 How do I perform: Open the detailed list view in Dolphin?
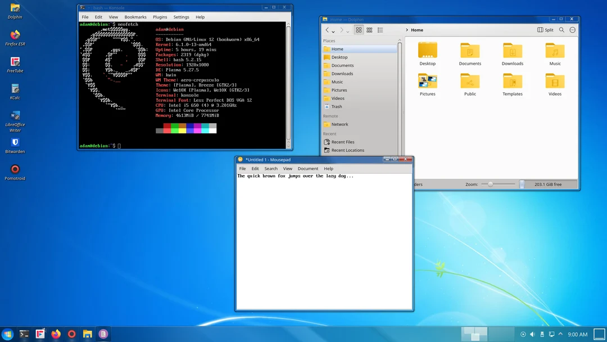pos(381,30)
